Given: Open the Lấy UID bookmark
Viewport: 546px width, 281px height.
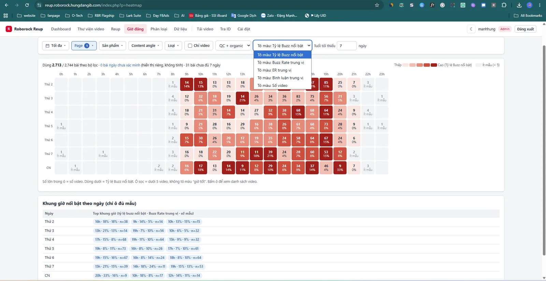Looking at the screenshot, I should [315, 16].
